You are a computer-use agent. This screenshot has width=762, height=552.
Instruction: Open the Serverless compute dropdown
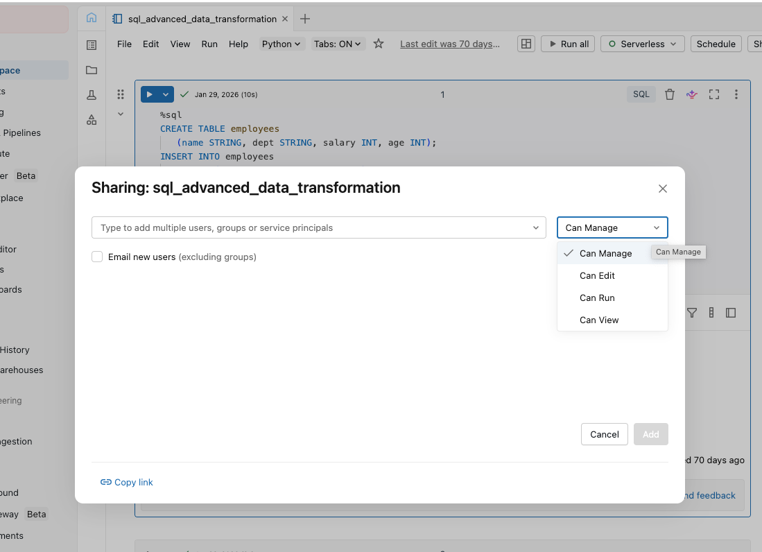point(643,44)
